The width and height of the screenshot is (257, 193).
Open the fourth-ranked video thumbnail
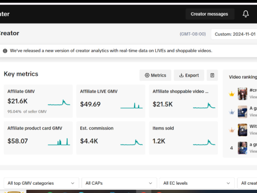tap(242, 148)
